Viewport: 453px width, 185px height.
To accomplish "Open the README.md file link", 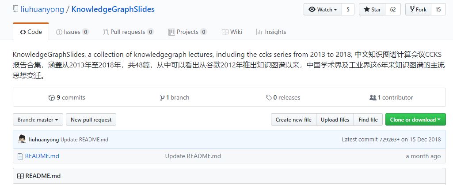I will (x=42, y=156).
